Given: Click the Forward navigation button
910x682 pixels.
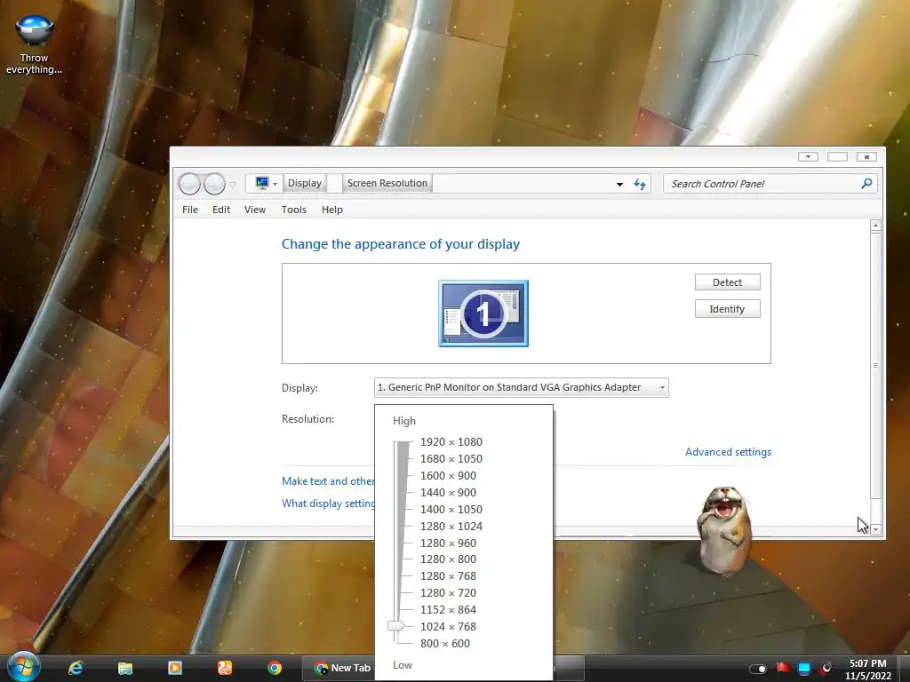Looking at the screenshot, I should (214, 184).
